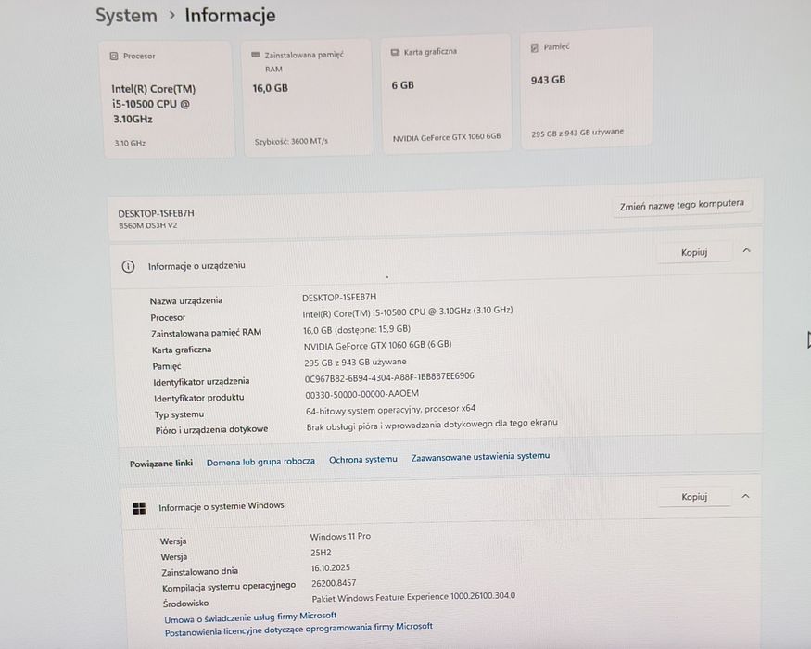Select the Karta graficzna 6 GB card
811x649 pixels.
[447, 94]
